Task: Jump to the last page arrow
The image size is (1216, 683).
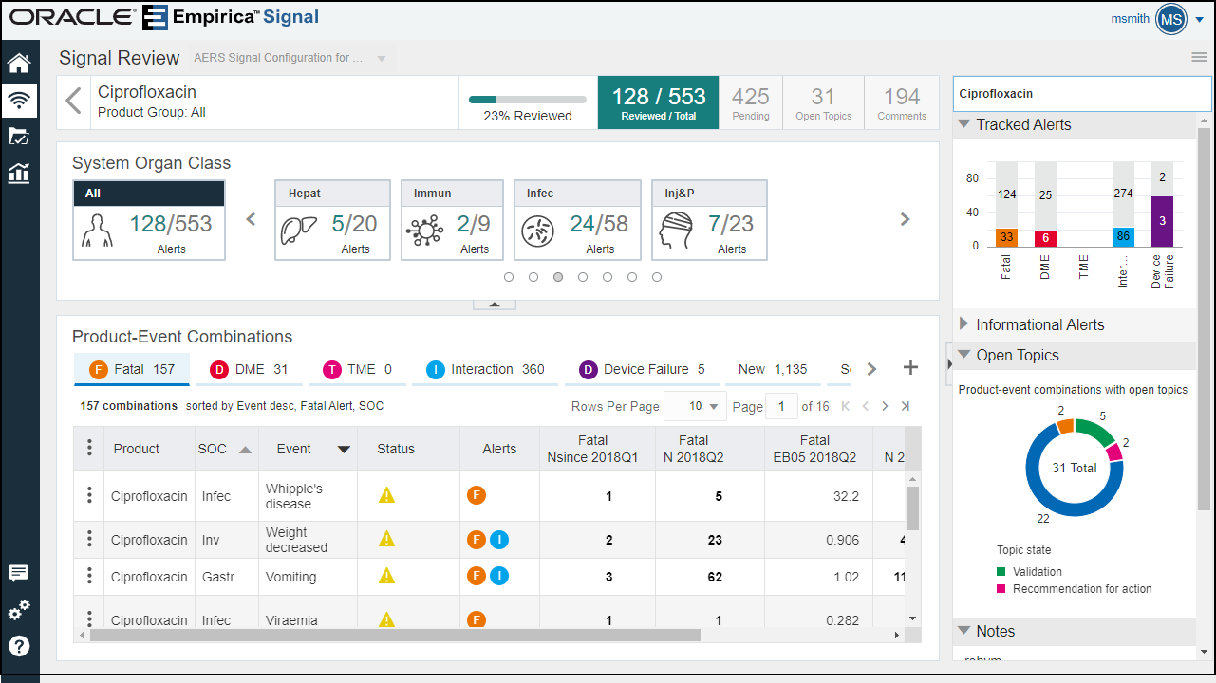Action: (906, 406)
